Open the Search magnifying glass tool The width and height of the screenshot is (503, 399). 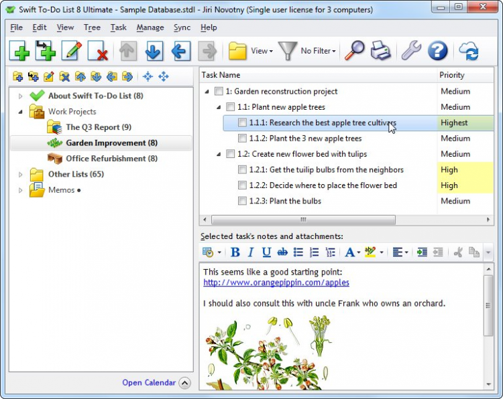[354, 51]
